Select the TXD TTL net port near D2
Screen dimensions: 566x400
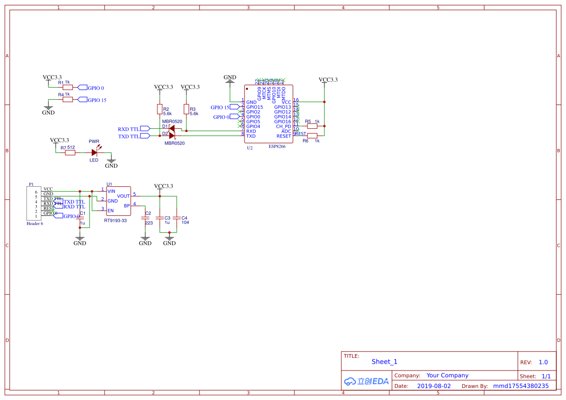pyautogui.click(x=145, y=135)
